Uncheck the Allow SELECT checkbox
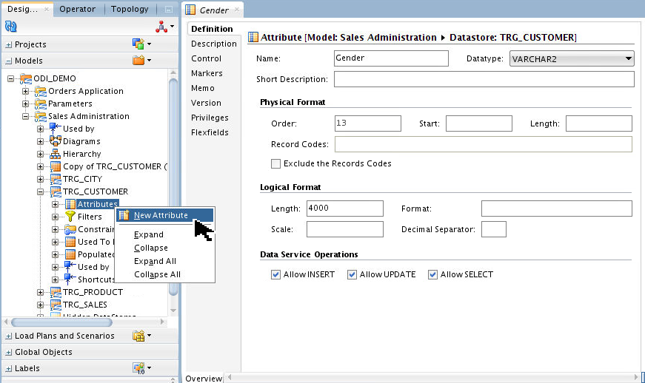The height and width of the screenshot is (383, 645). [432, 274]
